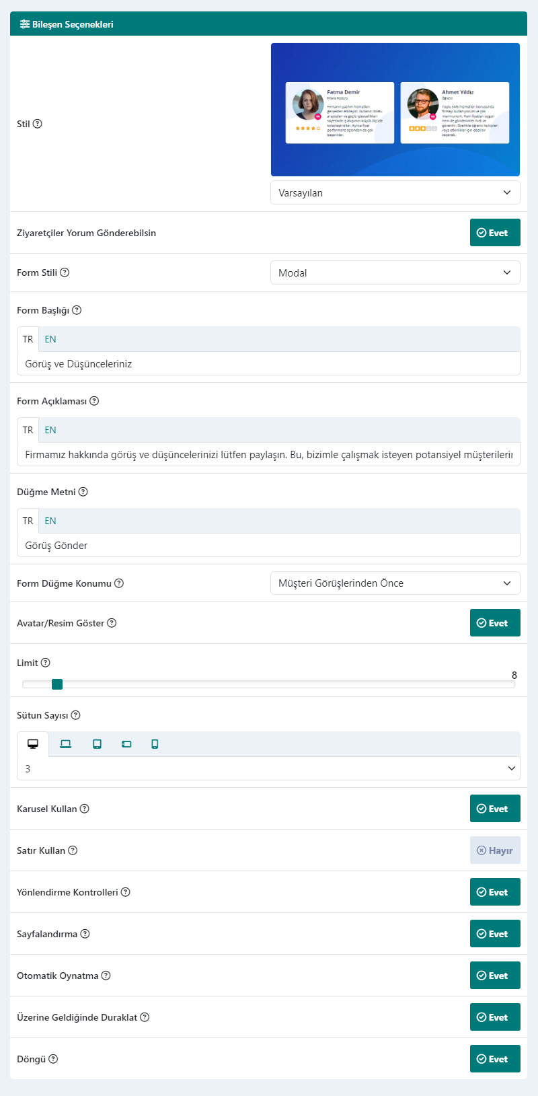Select the mobile phone device tab
This screenshot has height=1096, width=538.
point(155,744)
